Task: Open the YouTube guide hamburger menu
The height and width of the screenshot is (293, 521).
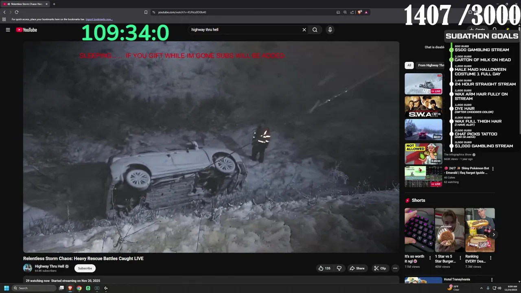Action: pos(8,30)
